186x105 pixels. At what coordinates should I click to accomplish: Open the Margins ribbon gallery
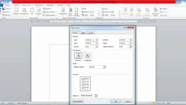pos(16,12)
